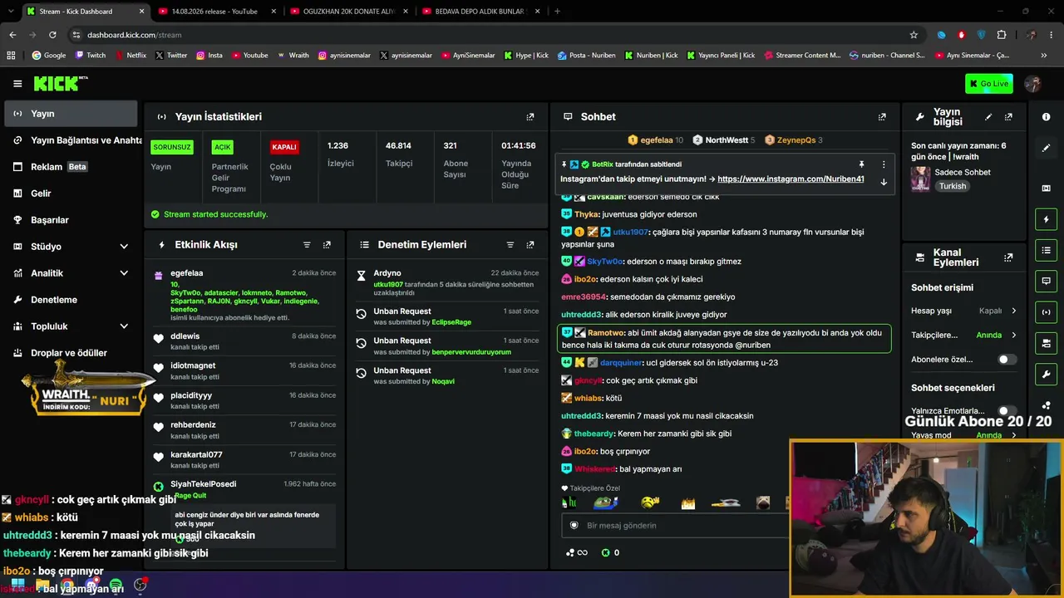The height and width of the screenshot is (598, 1064).
Task: Pop out the Sohbet chat panel
Action: [x=882, y=117]
